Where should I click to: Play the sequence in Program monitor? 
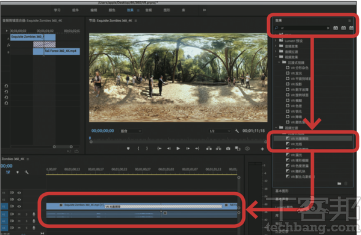(x=178, y=148)
